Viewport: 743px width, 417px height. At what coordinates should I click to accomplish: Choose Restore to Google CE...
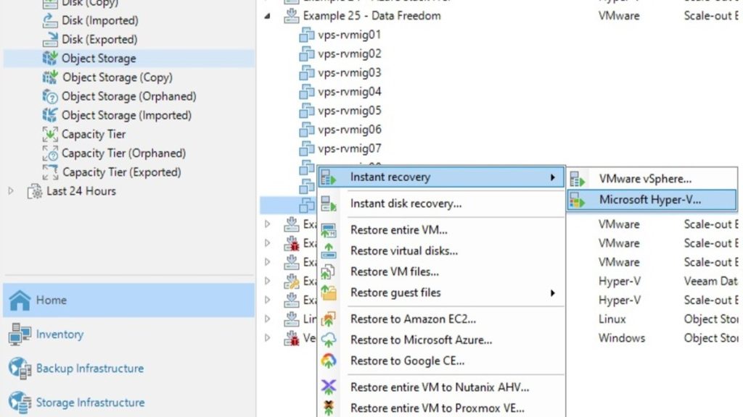point(442,361)
